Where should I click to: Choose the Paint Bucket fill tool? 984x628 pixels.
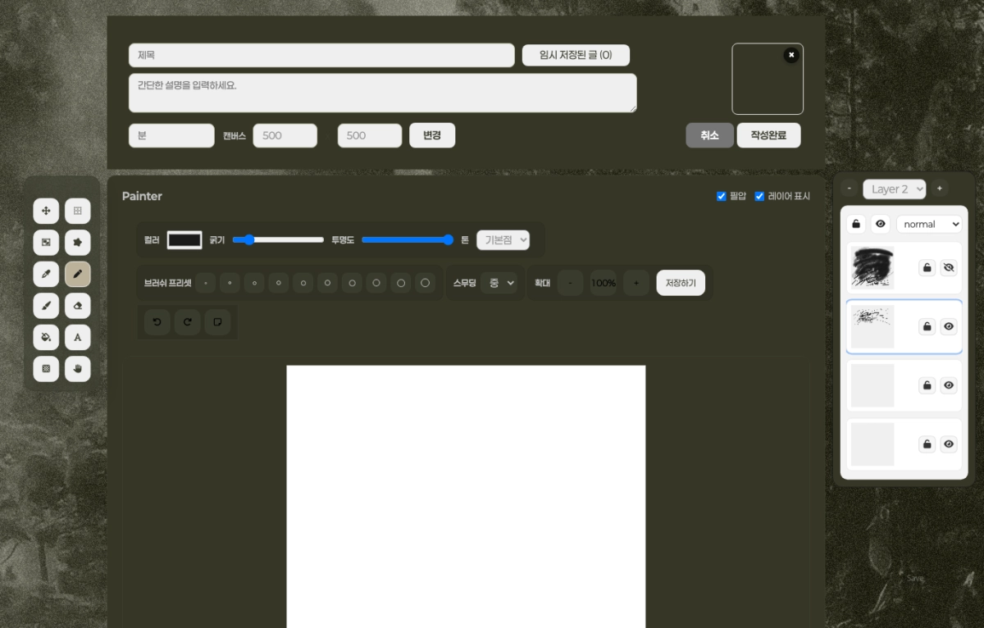tap(46, 337)
